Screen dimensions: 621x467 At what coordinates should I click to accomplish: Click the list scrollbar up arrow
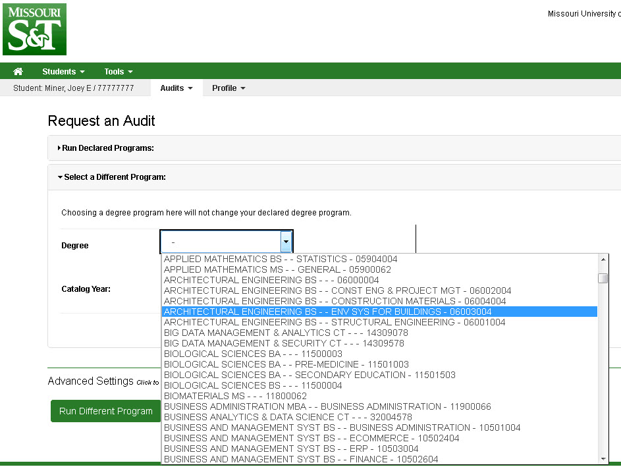click(x=603, y=260)
